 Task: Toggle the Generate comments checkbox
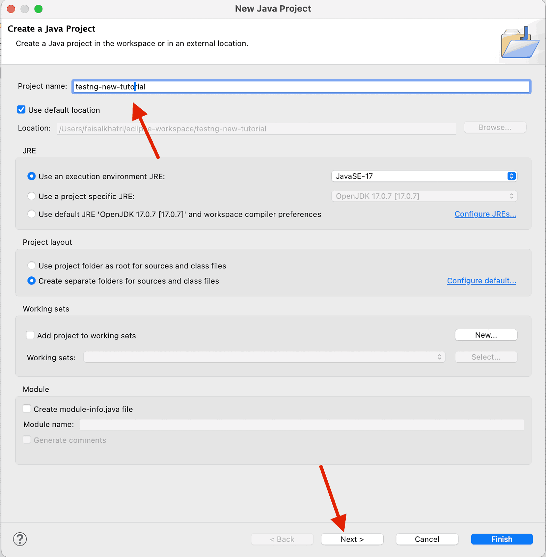pos(27,440)
